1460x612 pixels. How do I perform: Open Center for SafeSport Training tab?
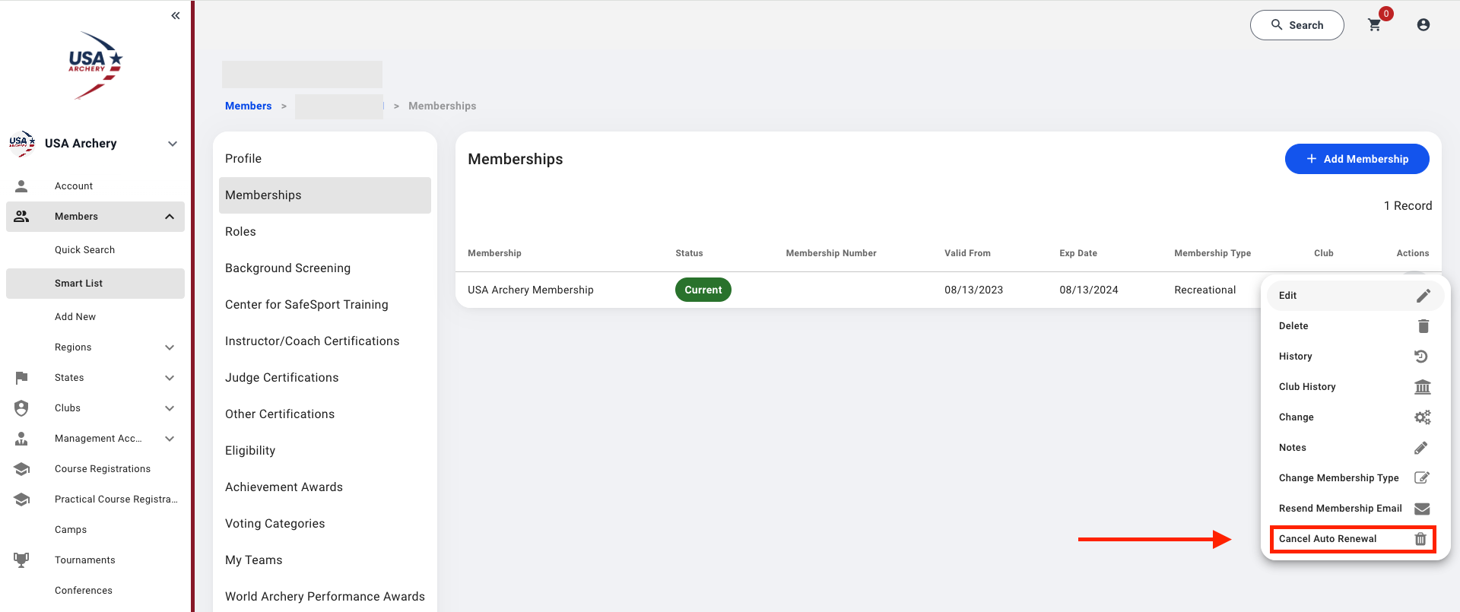325,305
